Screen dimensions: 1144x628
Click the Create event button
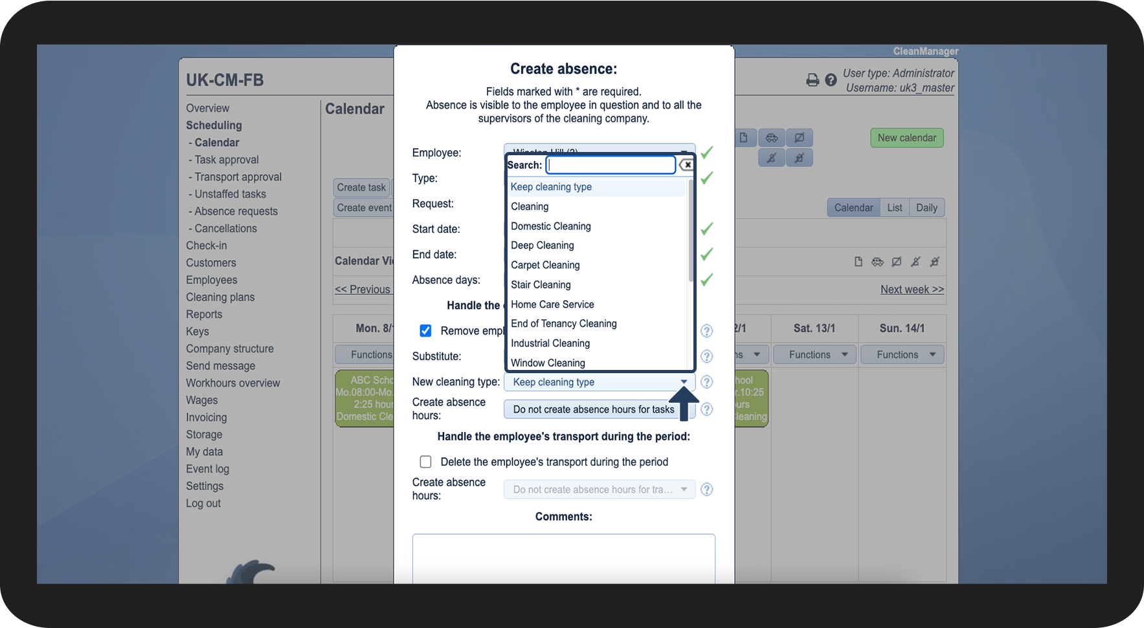click(364, 208)
